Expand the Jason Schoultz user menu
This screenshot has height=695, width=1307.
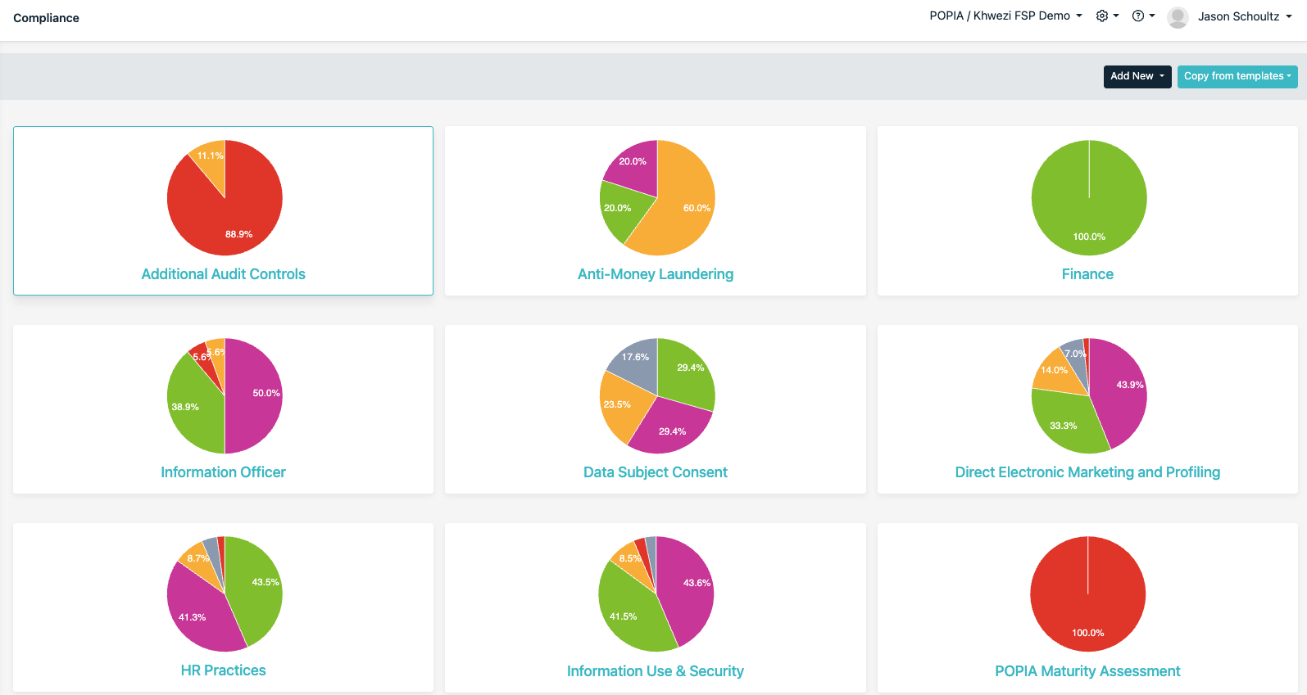[x=1245, y=16]
